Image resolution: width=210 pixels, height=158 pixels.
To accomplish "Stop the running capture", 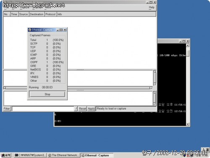I will pos(47,94).
